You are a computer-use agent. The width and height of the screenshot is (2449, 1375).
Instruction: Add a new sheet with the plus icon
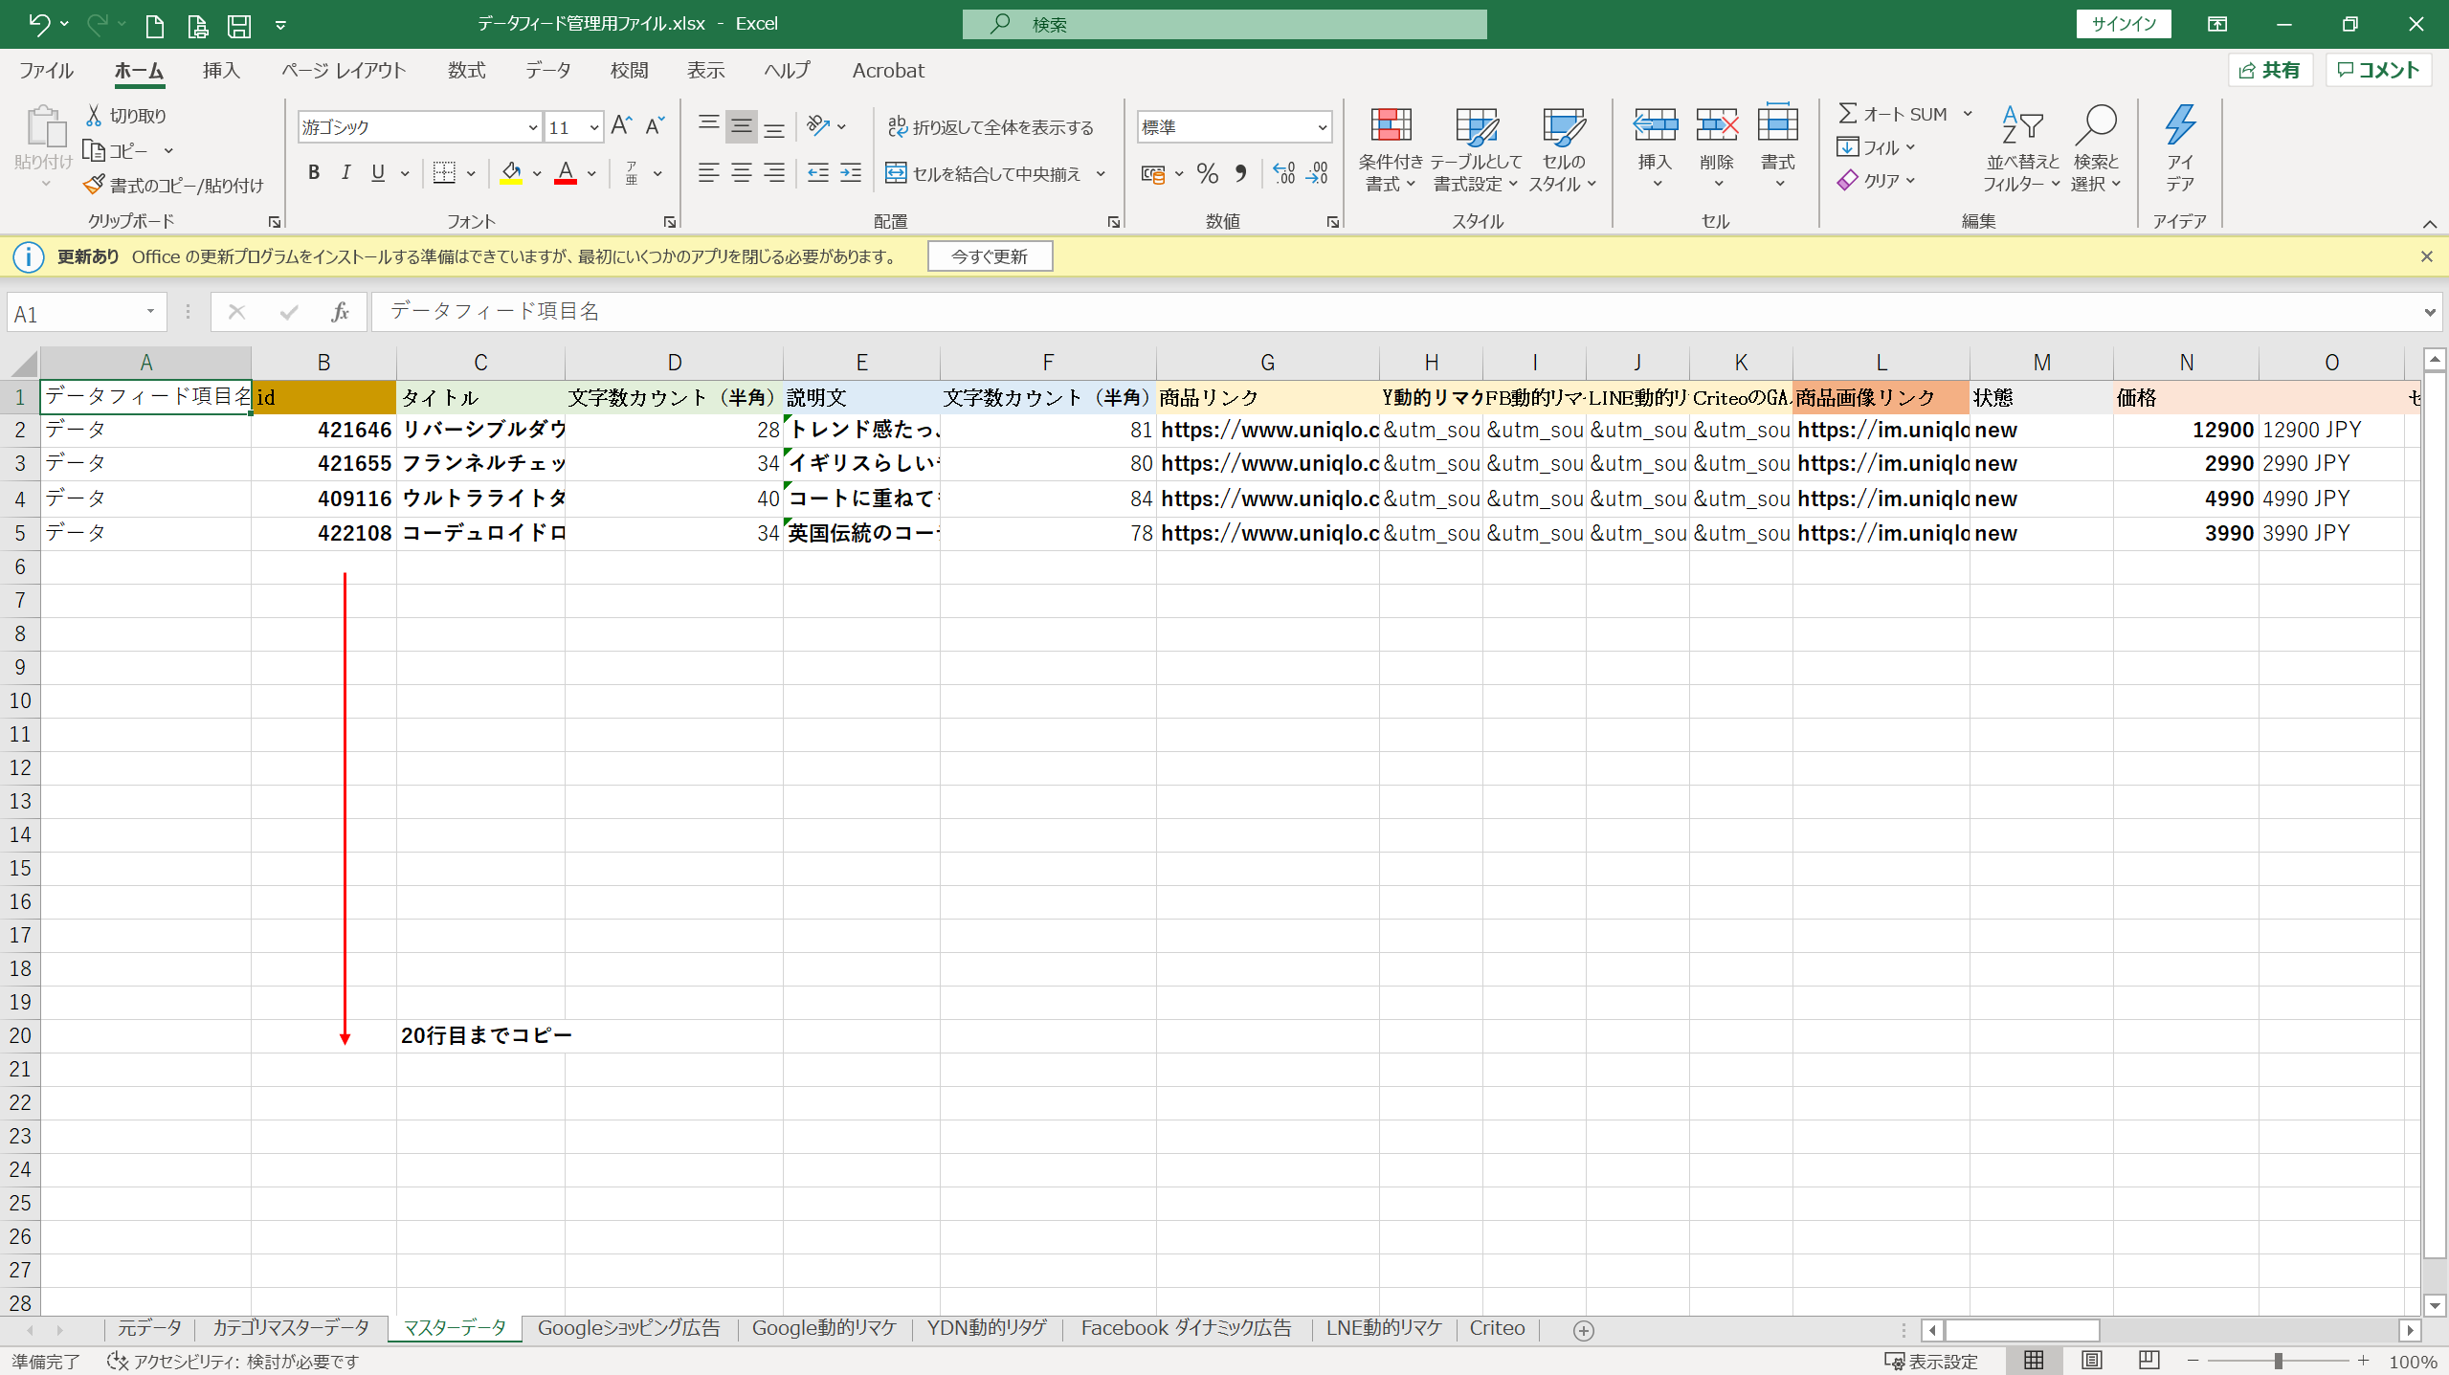coord(1584,1330)
